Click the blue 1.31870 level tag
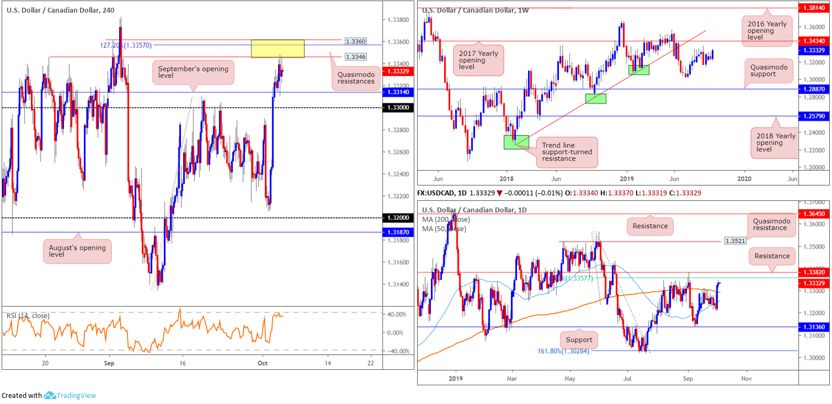 point(398,232)
